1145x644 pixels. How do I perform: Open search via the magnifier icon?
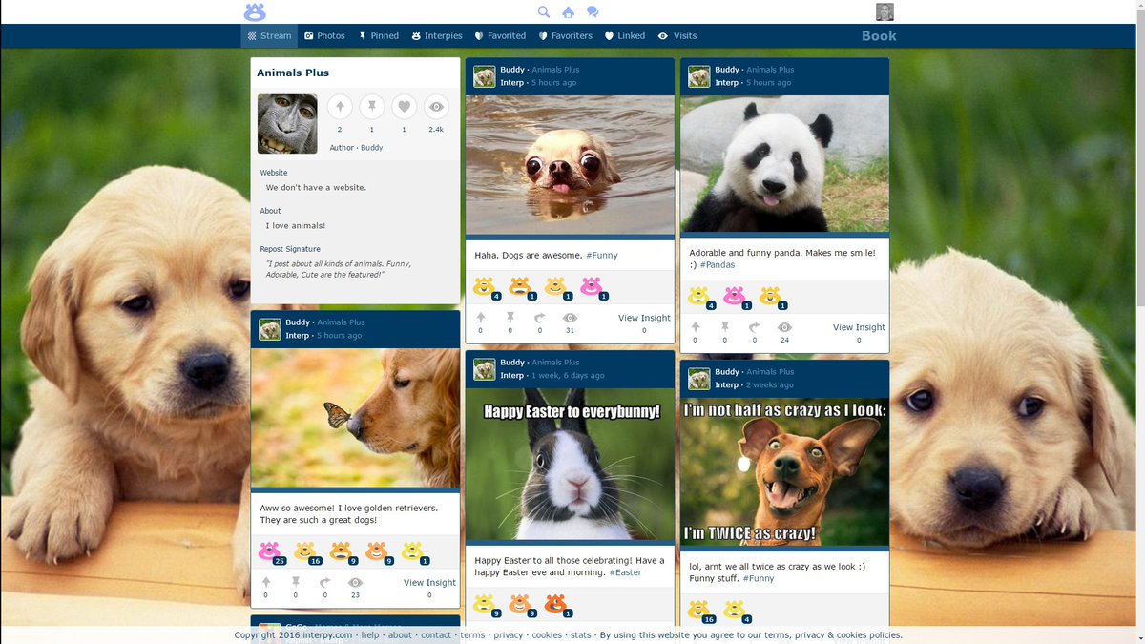(544, 12)
